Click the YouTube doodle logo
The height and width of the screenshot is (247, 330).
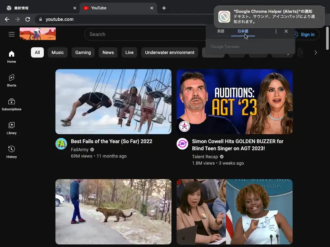tap(38, 33)
